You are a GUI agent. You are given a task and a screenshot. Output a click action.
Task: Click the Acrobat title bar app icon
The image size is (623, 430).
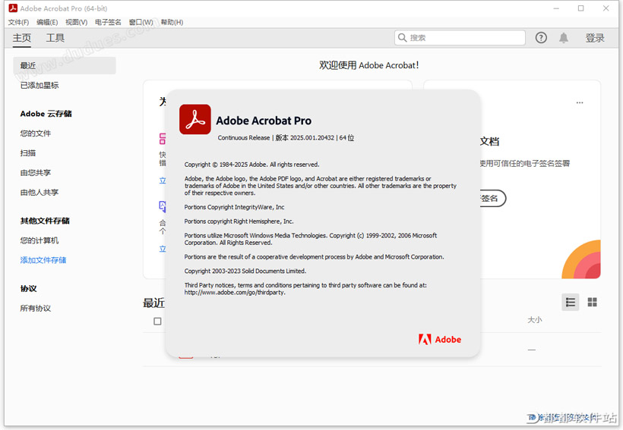click(13, 8)
